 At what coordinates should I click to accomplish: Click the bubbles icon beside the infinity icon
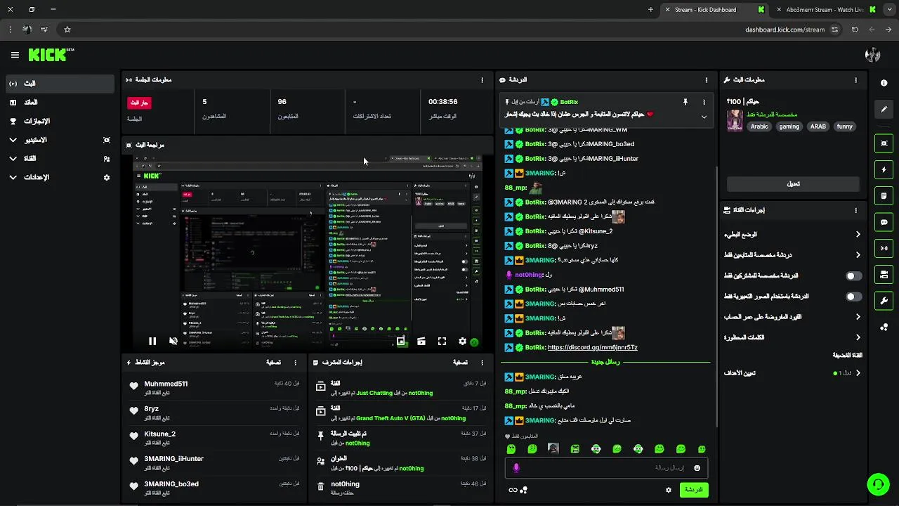pyautogui.click(x=524, y=490)
